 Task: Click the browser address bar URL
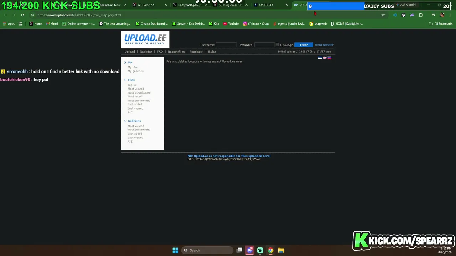pyautogui.click(x=79, y=15)
